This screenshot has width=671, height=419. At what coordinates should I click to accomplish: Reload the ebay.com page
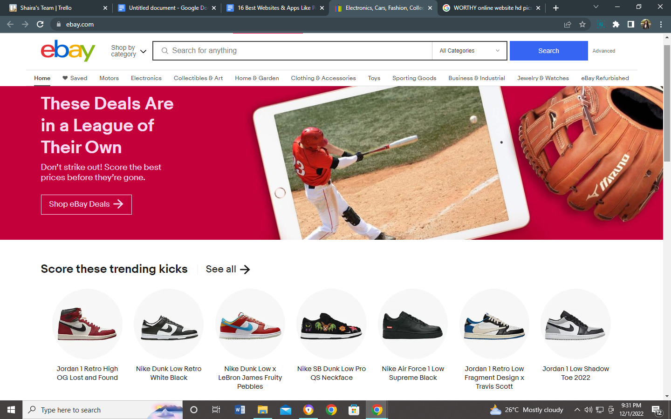(x=40, y=24)
